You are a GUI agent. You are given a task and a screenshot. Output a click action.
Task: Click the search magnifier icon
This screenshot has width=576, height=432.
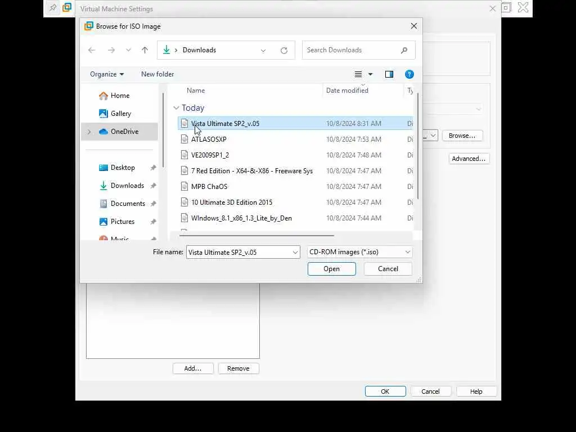point(404,50)
